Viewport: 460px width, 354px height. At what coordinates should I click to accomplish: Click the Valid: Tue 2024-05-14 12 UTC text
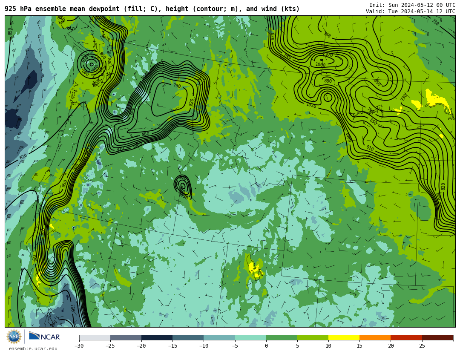click(411, 12)
